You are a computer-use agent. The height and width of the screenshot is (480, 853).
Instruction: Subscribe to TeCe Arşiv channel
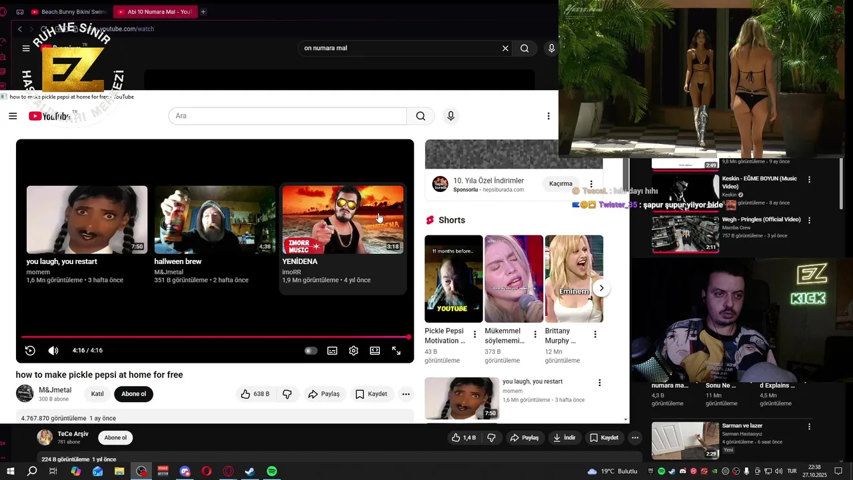coord(115,438)
